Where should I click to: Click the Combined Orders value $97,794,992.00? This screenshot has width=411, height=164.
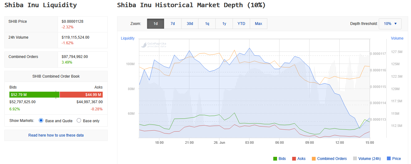[x=74, y=57]
